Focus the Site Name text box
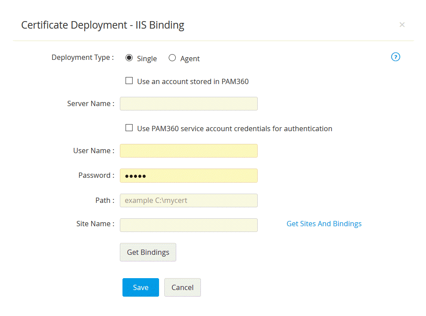The image size is (426, 316). 189,225
